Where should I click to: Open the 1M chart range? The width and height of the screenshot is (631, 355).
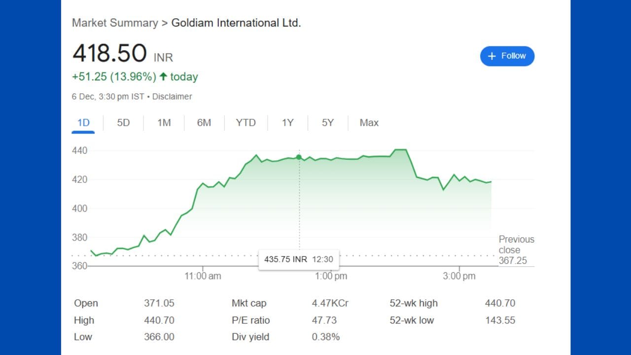[164, 123]
